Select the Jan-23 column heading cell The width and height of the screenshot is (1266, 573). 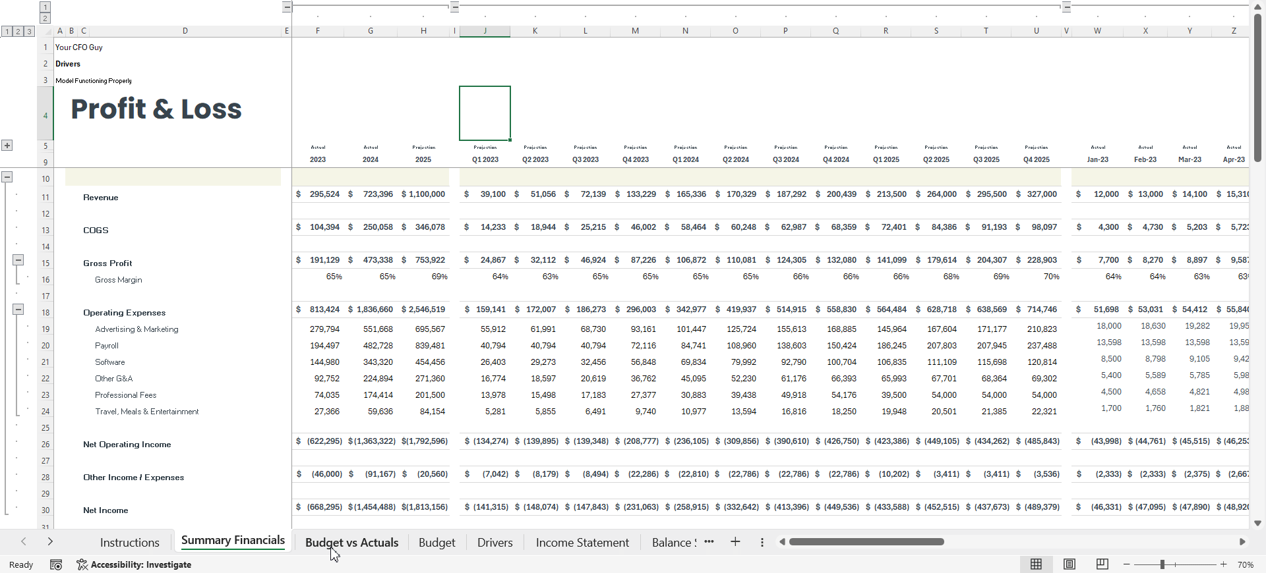coord(1097,159)
